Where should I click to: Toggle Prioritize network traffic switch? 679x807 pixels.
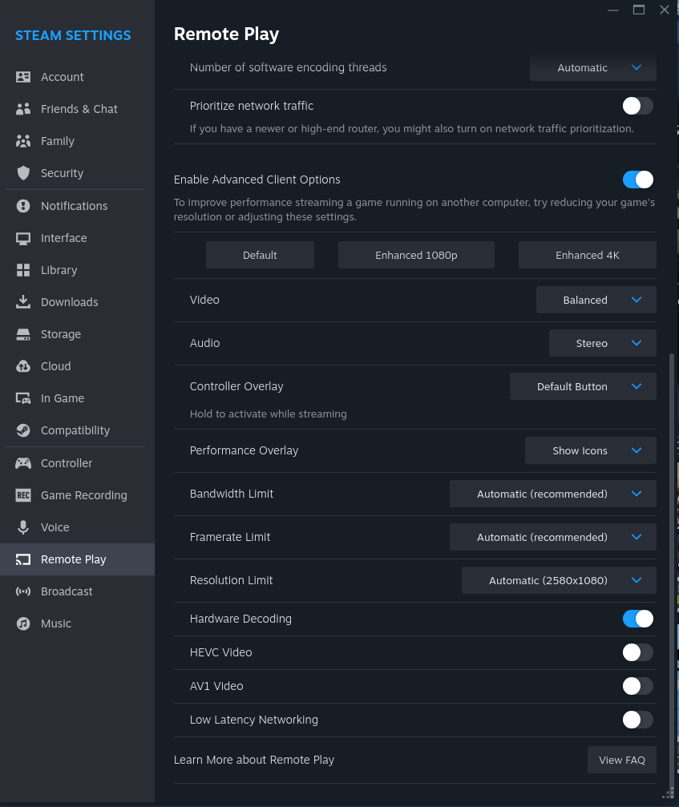(x=638, y=106)
